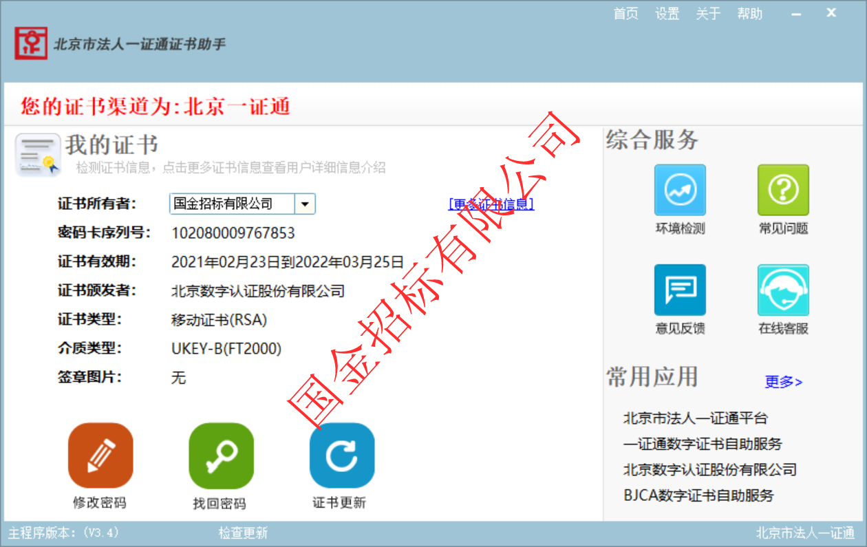Open the 常见问题 question mark icon
867x547 pixels.
(x=783, y=191)
